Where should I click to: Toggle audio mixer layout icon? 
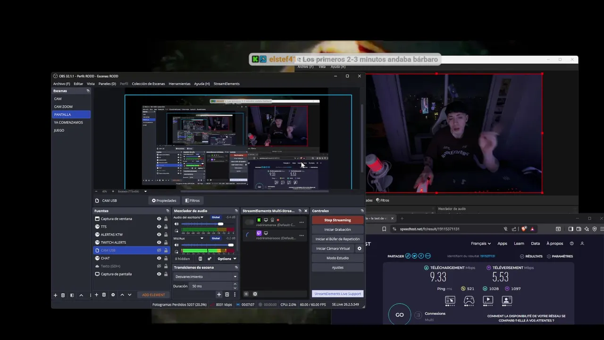click(x=200, y=259)
